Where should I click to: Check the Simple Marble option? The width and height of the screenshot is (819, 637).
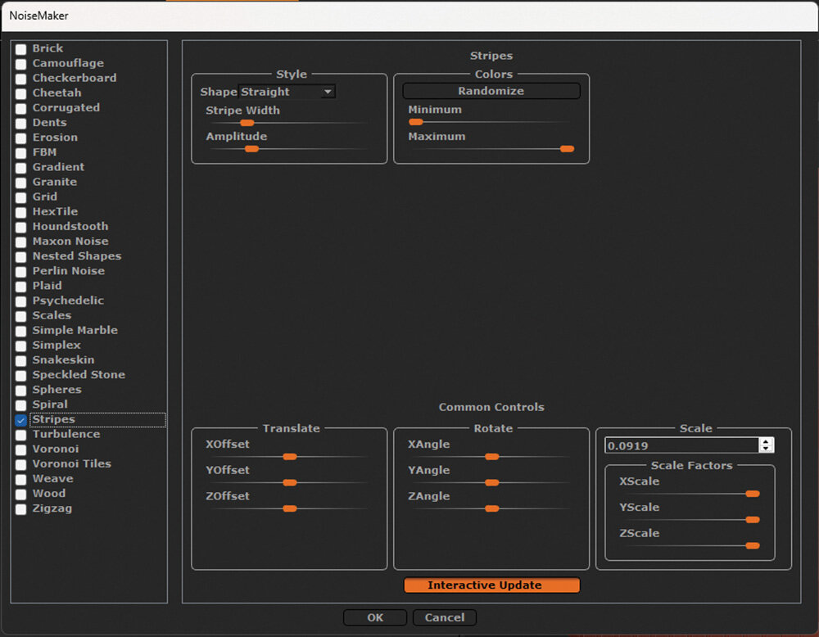coord(21,331)
